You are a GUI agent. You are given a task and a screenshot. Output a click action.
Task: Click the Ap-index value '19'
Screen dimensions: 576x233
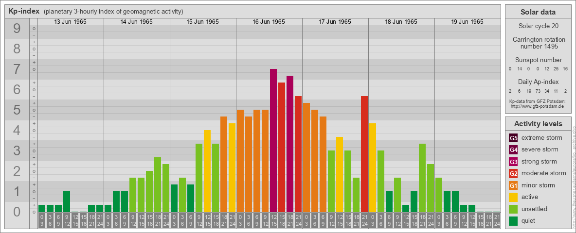tap(529, 90)
